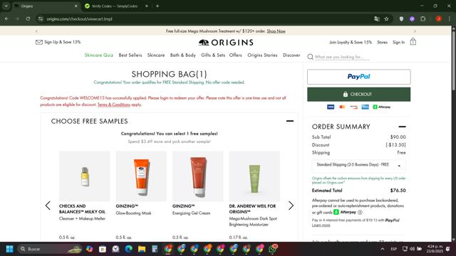Select Mega-Mushroom Dark Spot Moisturizer sample

[x=254, y=176]
